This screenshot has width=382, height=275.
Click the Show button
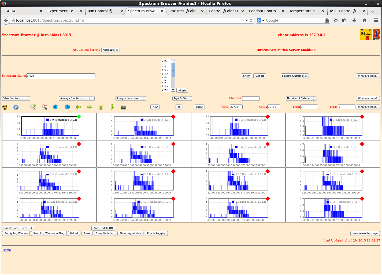246,76
